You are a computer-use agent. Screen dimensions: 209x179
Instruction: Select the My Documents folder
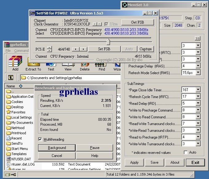(20, 123)
